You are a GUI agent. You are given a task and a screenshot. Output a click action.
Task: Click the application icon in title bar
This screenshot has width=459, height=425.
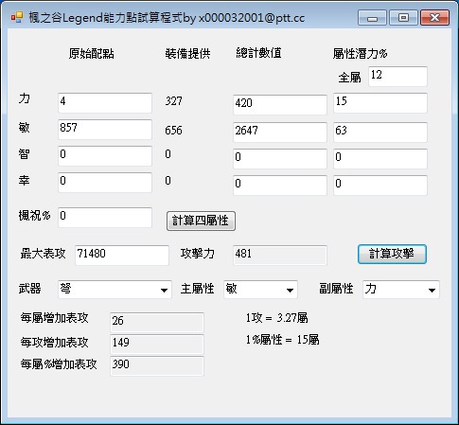pyautogui.click(x=17, y=17)
